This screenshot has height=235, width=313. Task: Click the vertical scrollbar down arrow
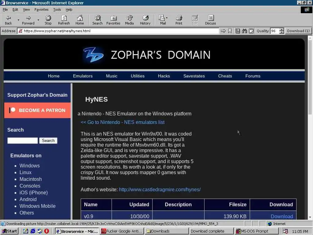click(x=310, y=217)
